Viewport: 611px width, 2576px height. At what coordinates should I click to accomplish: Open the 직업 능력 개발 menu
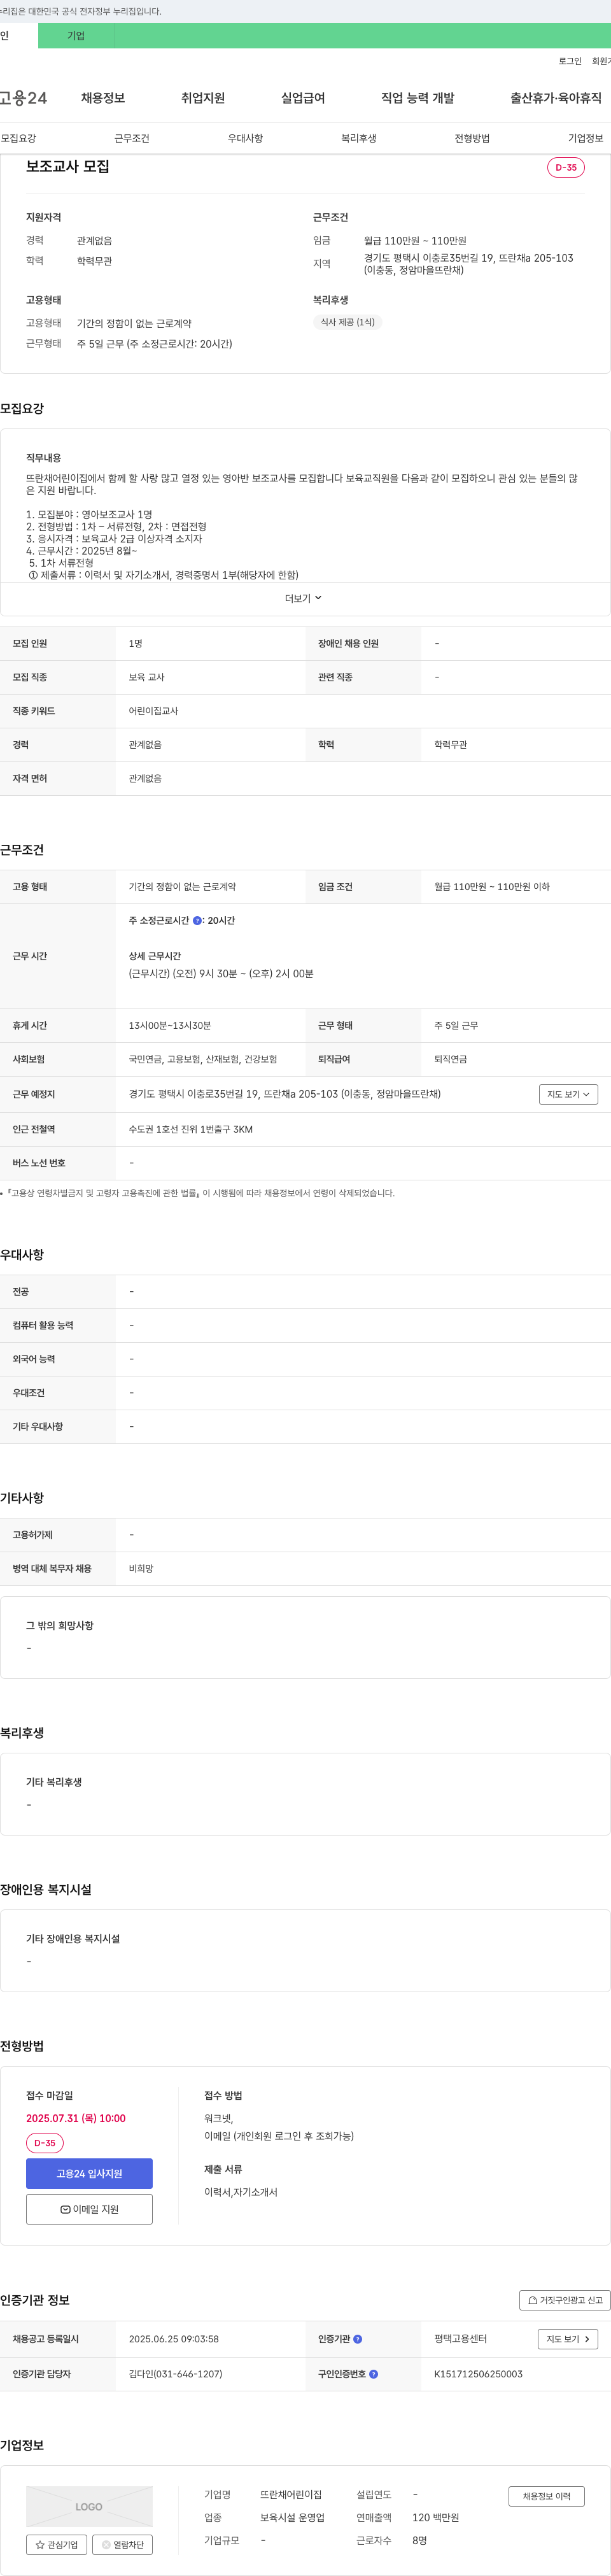(x=418, y=98)
